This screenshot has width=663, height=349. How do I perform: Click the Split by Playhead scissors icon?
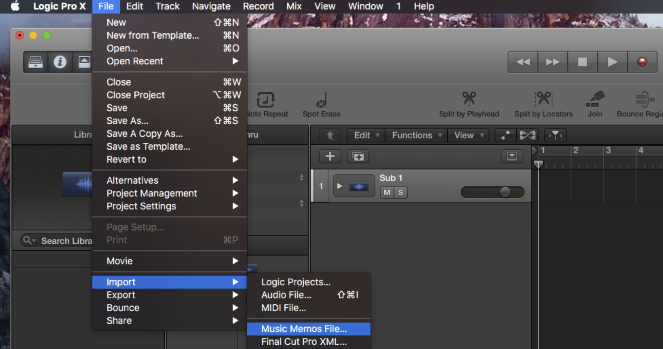click(469, 99)
